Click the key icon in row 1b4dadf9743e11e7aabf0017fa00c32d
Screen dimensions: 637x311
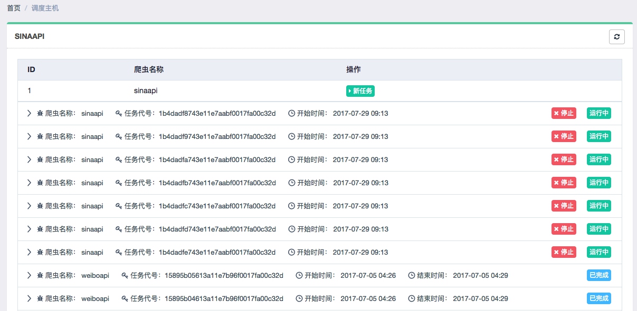click(119, 136)
